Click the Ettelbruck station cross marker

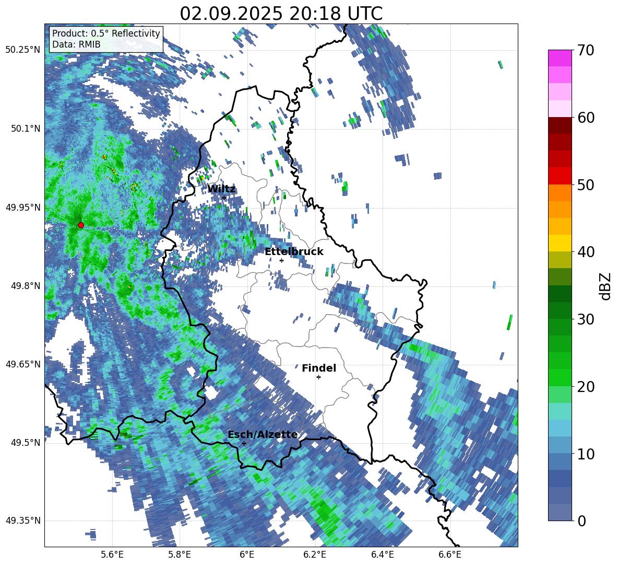click(281, 260)
